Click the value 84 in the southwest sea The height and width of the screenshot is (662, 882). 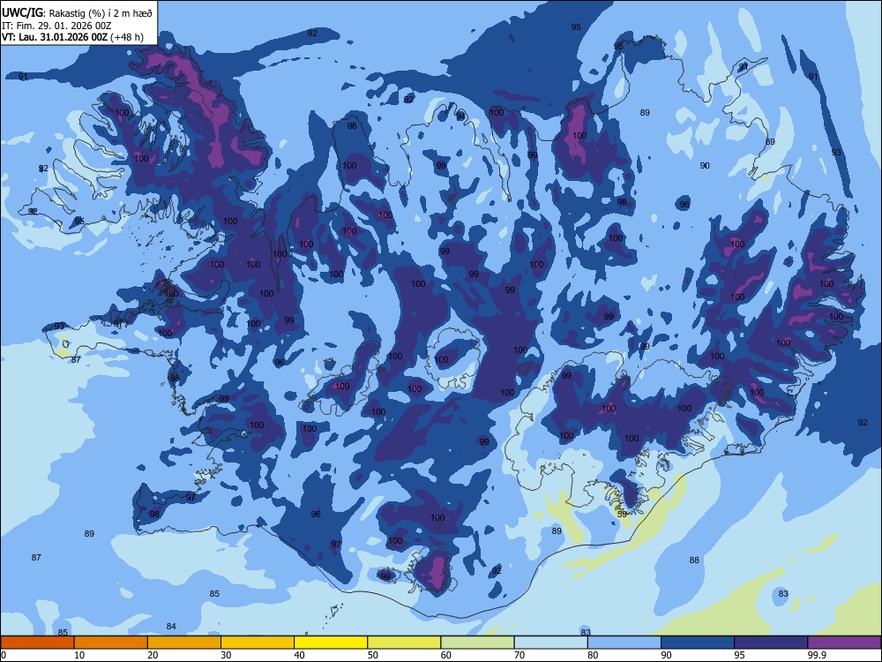pyautogui.click(x=171, y=626)
